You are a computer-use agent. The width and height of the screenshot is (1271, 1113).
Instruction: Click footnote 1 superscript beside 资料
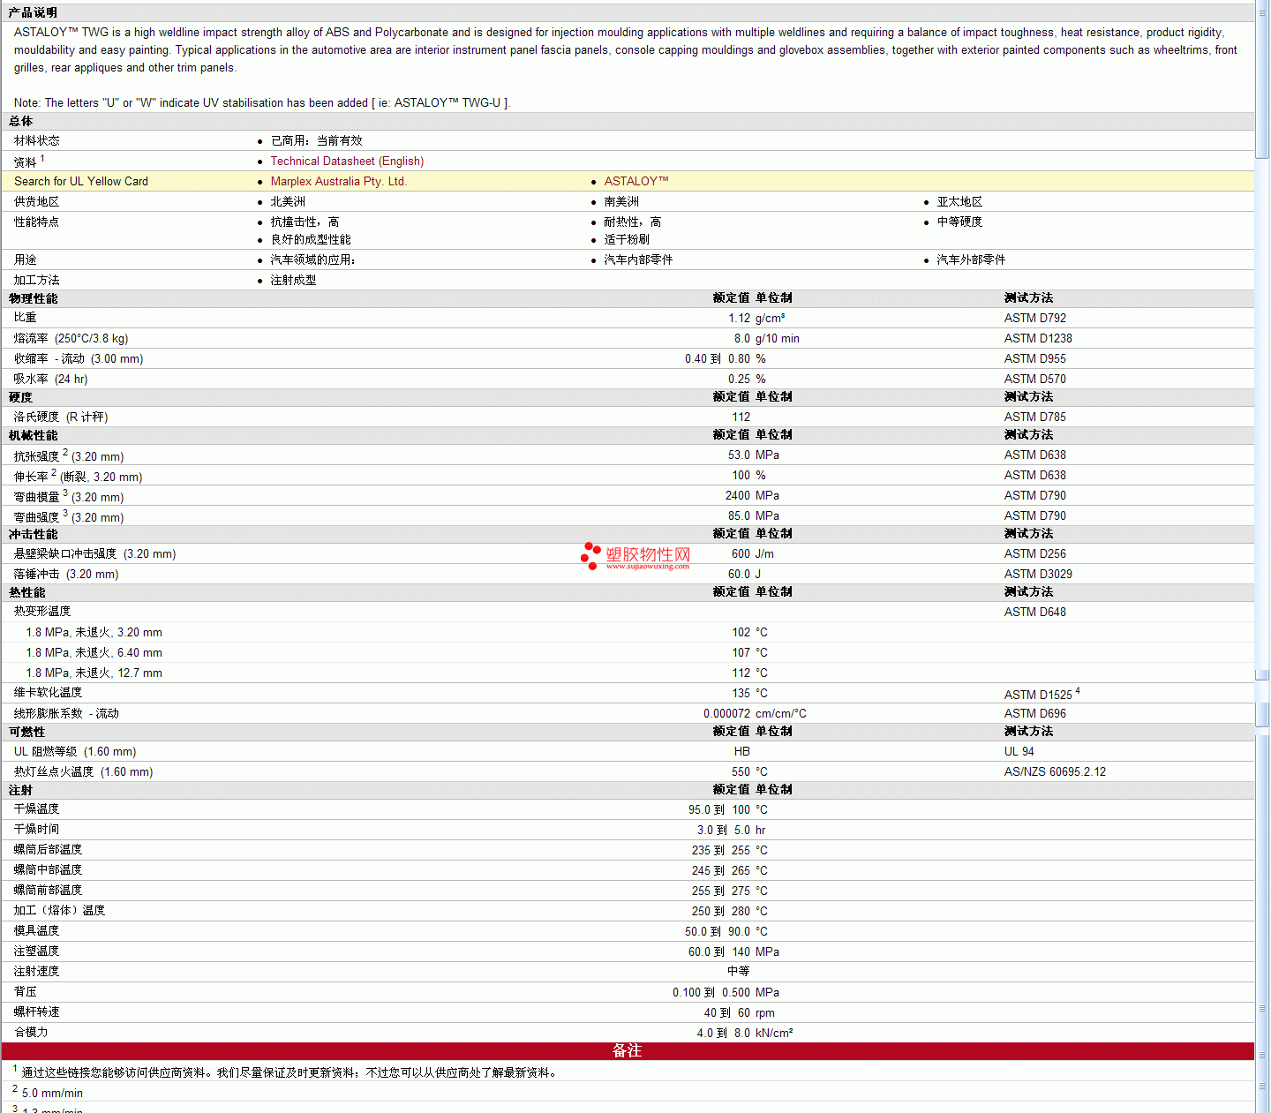[42, 158]
